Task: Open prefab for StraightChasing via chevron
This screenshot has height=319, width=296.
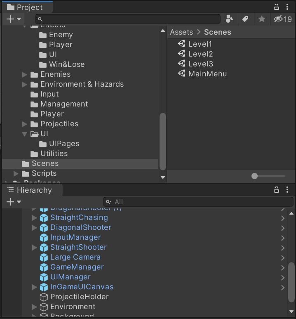Action: (283, 218)
